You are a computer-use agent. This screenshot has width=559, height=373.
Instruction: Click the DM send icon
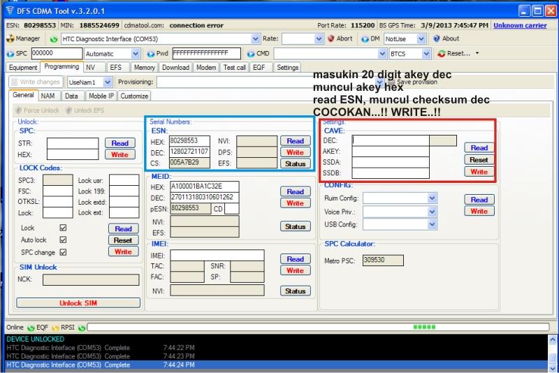[365, 39]
